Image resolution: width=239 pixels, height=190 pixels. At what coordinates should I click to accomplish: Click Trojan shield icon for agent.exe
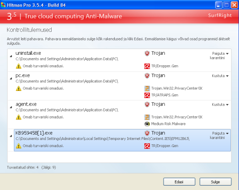tap(147, 104)
